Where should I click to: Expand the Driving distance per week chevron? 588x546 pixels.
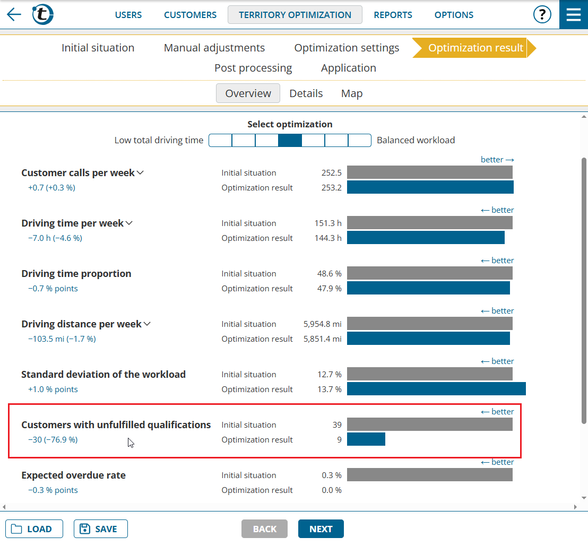[147, 324]
